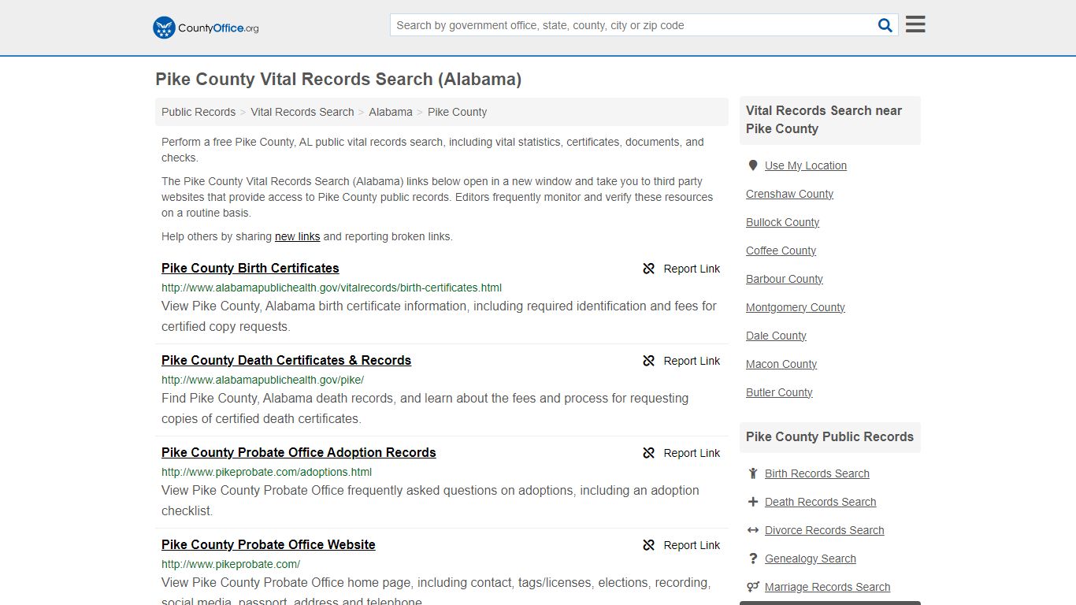The width and height of the screenshot is (1076, 605).
Task: Open Bullock County vital records
Action: click(x=782, y=222)
